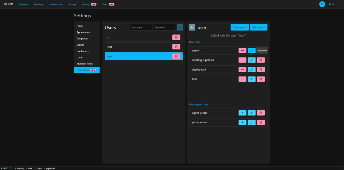Open the Infrastructure navigation item

[56, 4]
